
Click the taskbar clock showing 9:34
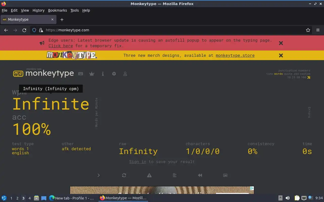pos(319,198)
